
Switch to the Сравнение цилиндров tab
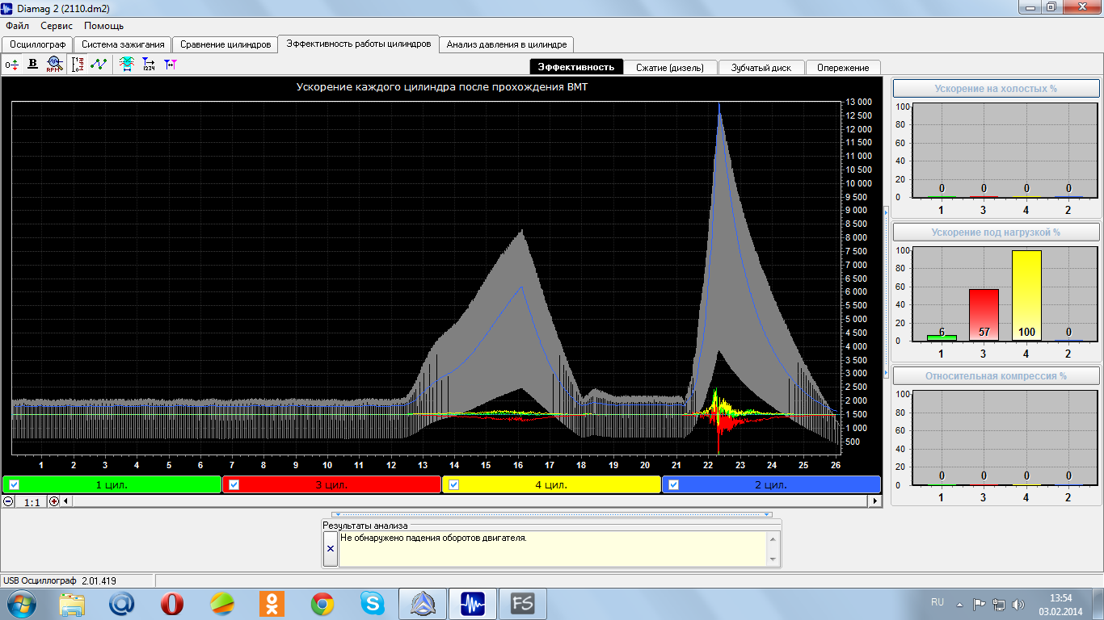(x=225, y=44)
